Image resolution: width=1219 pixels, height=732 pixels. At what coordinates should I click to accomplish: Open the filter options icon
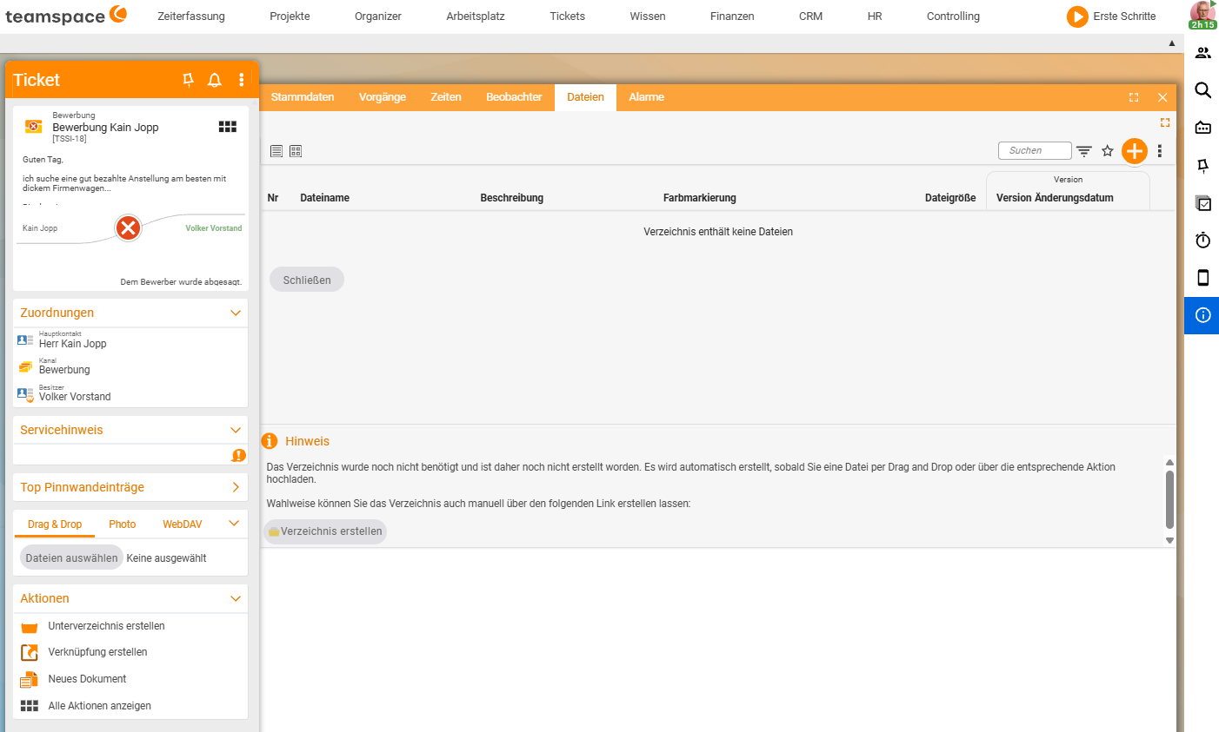[x=1083, y=151]
